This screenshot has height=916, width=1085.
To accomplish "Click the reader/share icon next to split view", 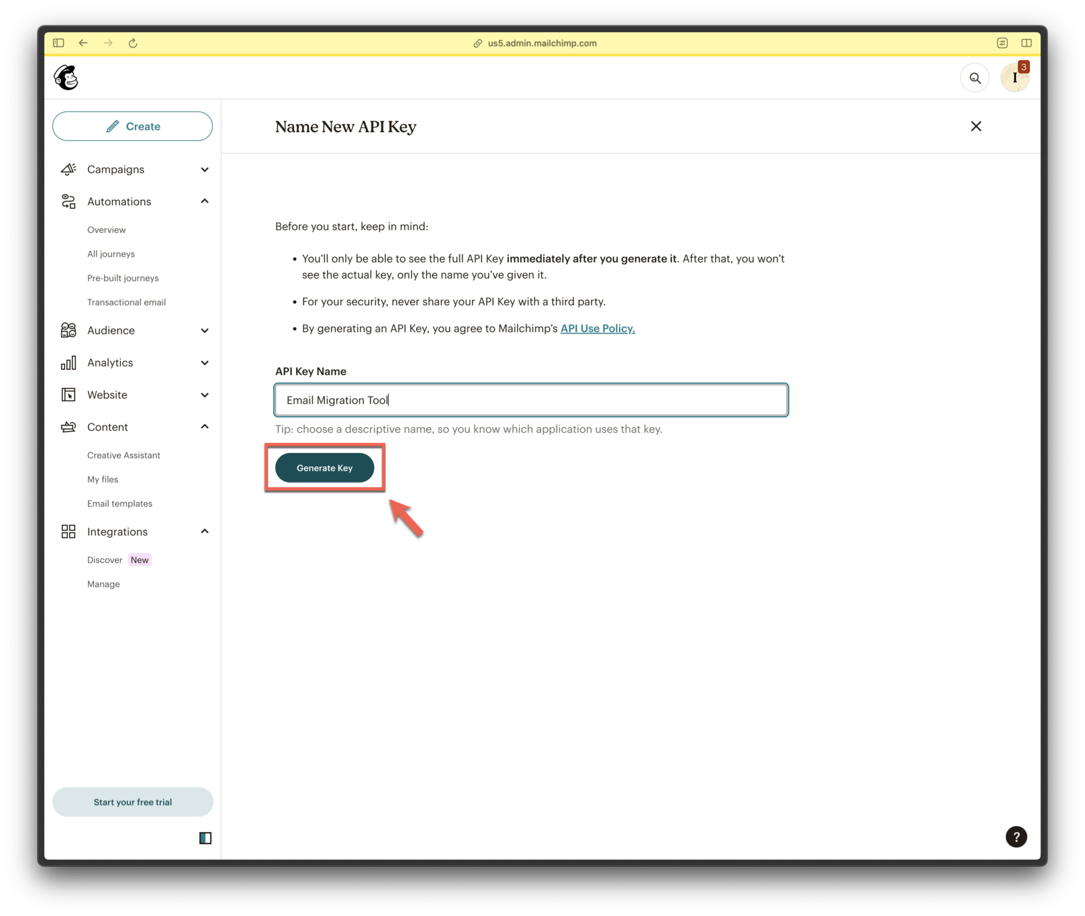I will pyautogui.click(x=1002, y=43).
